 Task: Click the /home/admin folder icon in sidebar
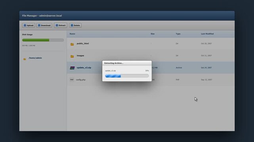tap(25, 59)
